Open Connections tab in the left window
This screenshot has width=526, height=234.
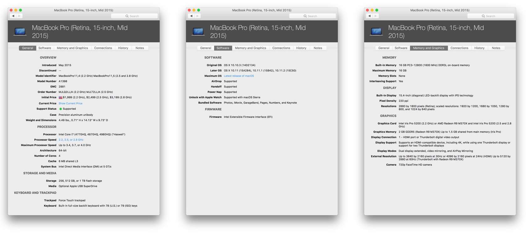tap(103, 48)
